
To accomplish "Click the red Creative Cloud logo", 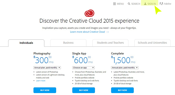I will click(x=89, y=13).
